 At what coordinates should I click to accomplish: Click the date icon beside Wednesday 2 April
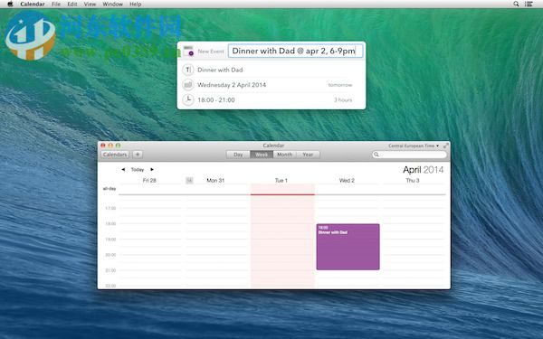[187, 85]
